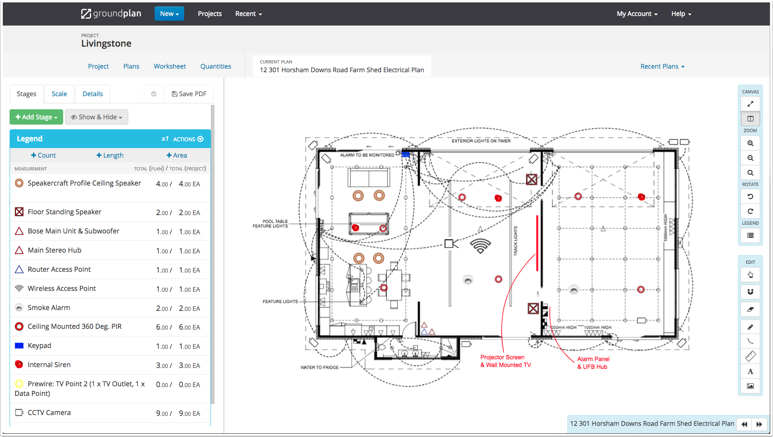Click the Save PDF button
The height and width of the screenshot is (437, 773).
coord(189,94)
